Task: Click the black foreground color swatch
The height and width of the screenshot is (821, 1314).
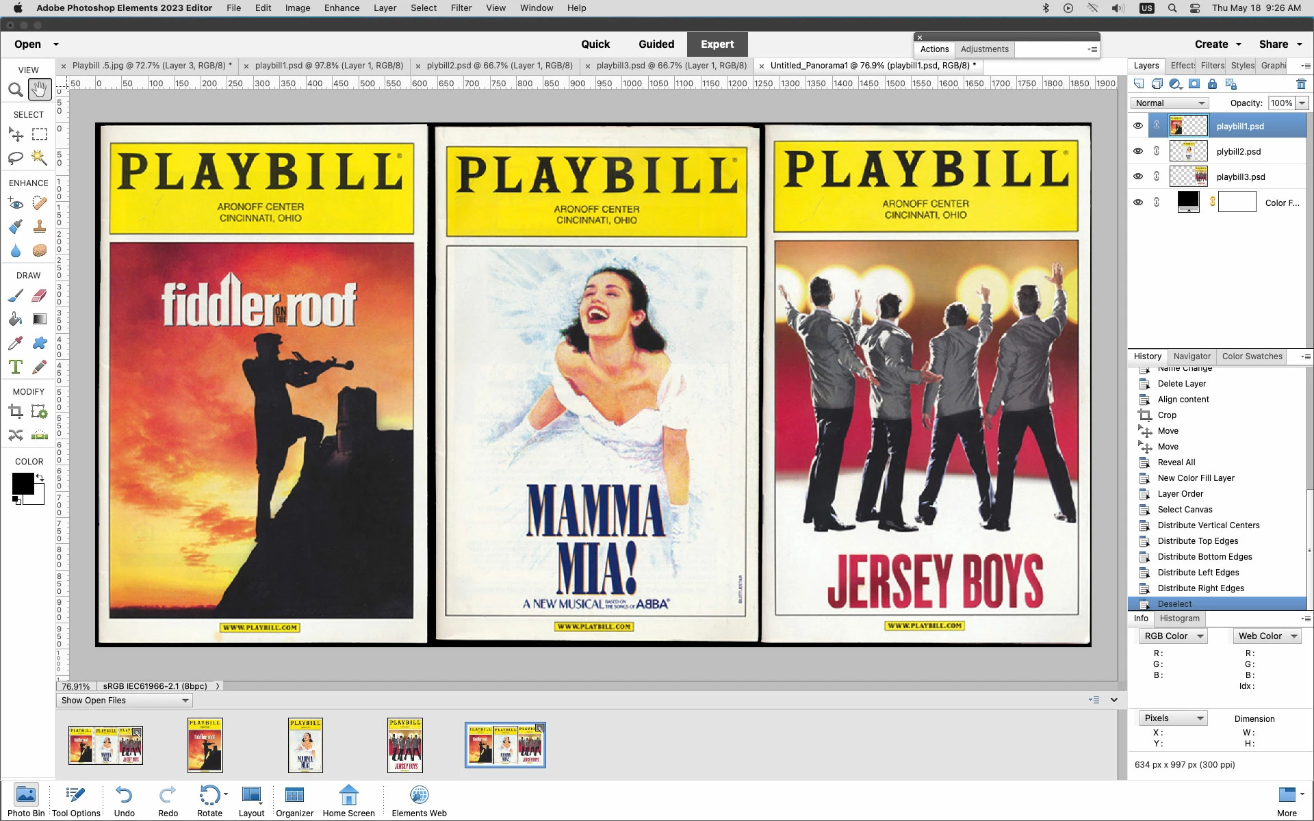Action: pos(22,483)
